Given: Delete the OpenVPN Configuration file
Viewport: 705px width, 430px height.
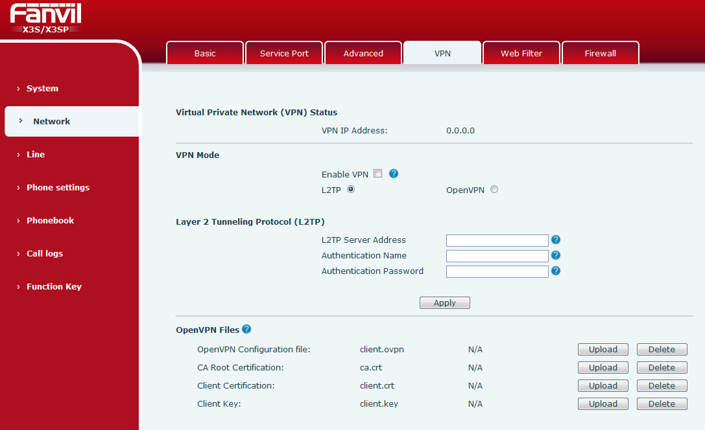Looking at the screenshot, I should pyautogui.click(x=662, y=349).
